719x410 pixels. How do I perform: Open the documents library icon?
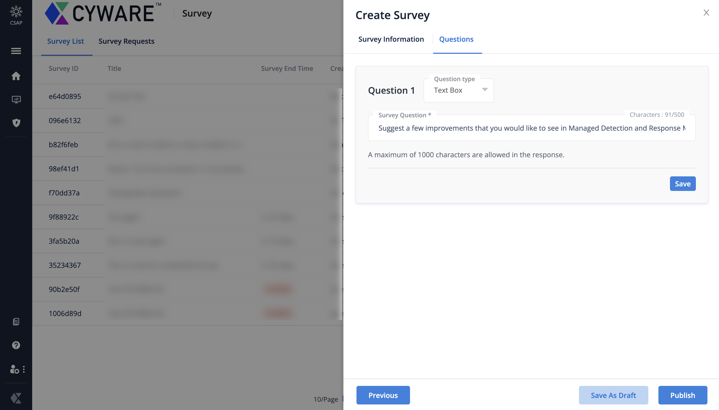pyautogui.click(x=16, y=322)
